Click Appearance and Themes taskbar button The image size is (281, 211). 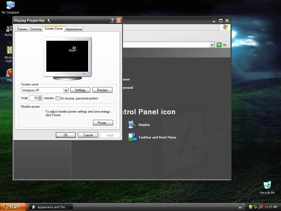(x=51, y=207)
